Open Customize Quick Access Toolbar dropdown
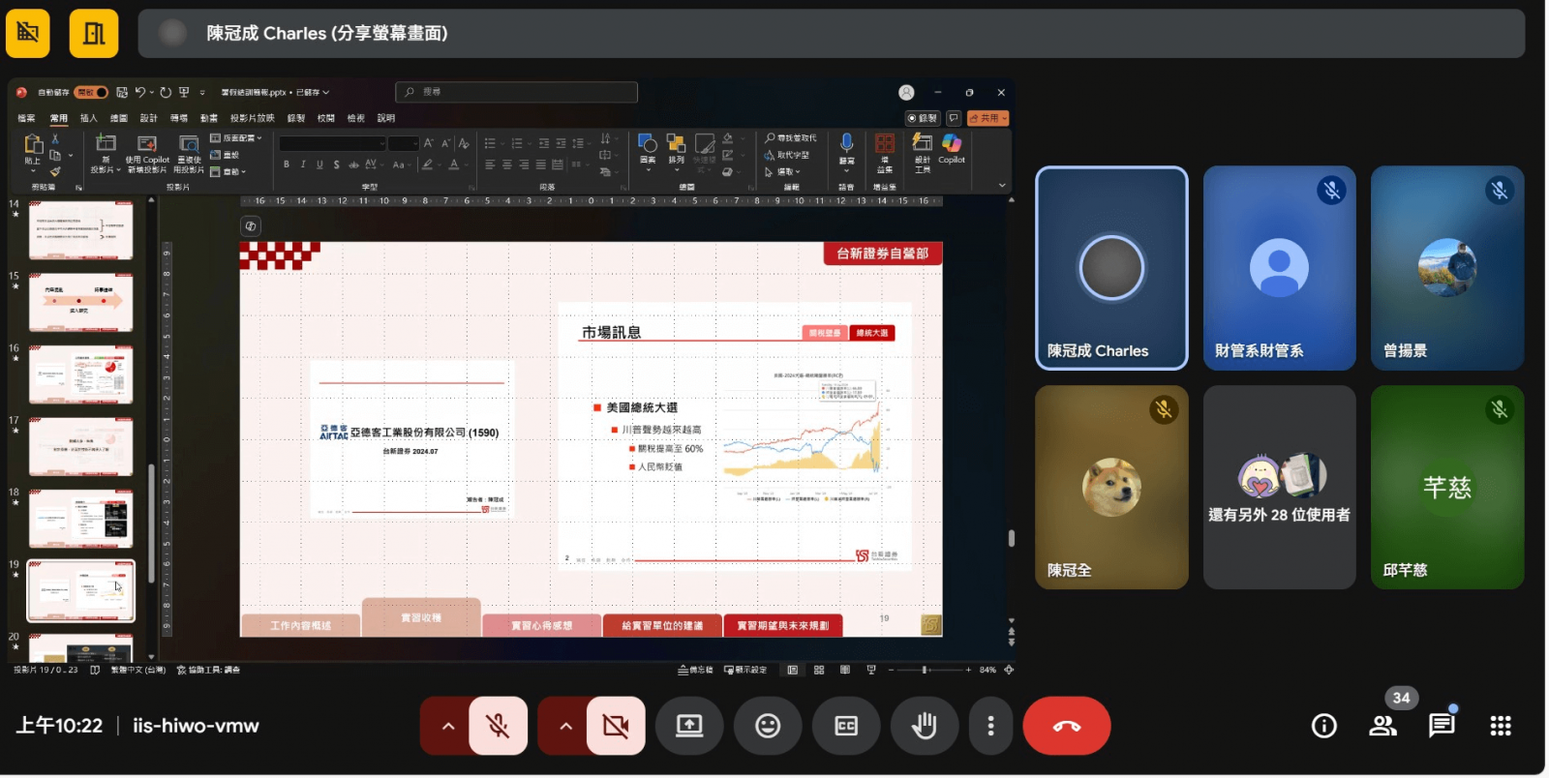This screenshot has height=778, width=1549. (x=202, y=92)
